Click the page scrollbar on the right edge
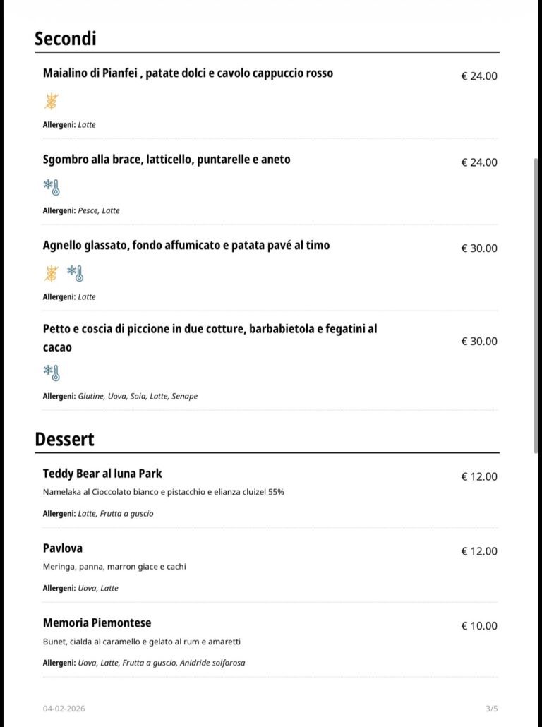 536,304
